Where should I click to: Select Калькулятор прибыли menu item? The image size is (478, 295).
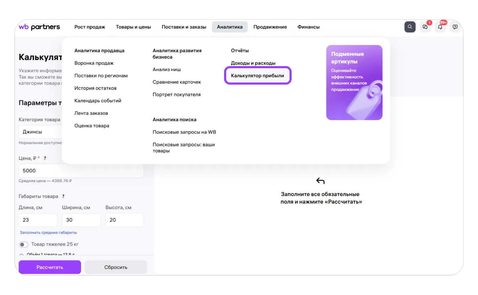click(257, 76)
